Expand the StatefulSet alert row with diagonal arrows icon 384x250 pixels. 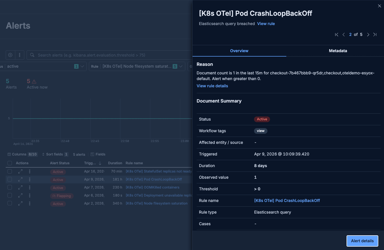coord(20,171)
